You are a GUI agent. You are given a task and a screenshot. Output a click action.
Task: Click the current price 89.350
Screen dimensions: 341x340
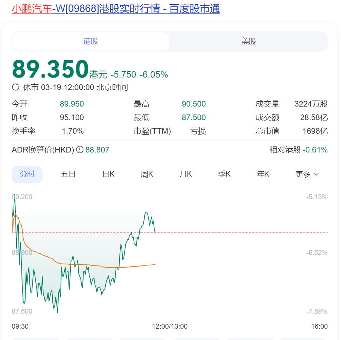point(50,69)
